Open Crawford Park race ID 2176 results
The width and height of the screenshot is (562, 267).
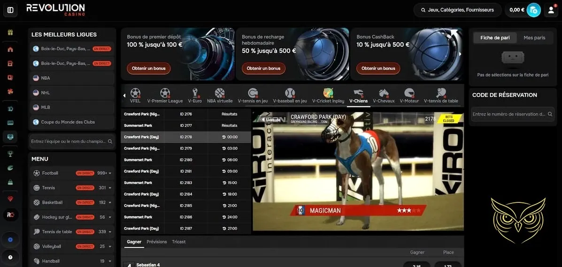click(185, 114)
